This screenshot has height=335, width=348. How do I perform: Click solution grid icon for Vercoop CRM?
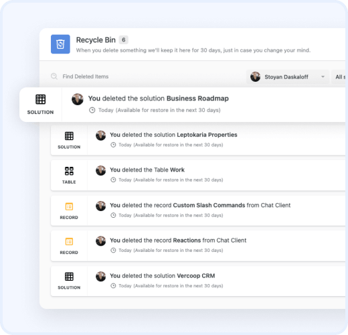69,277
